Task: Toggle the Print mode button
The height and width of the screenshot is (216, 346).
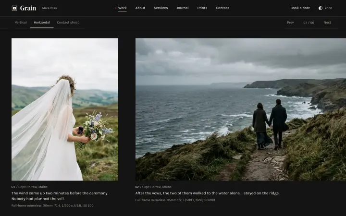Action: (x=325, y=8)
